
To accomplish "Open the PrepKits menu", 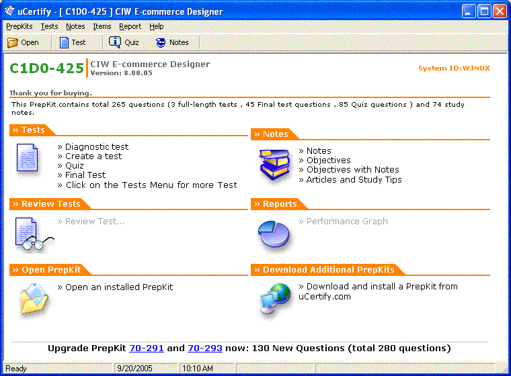I will [x=19, y=26].
